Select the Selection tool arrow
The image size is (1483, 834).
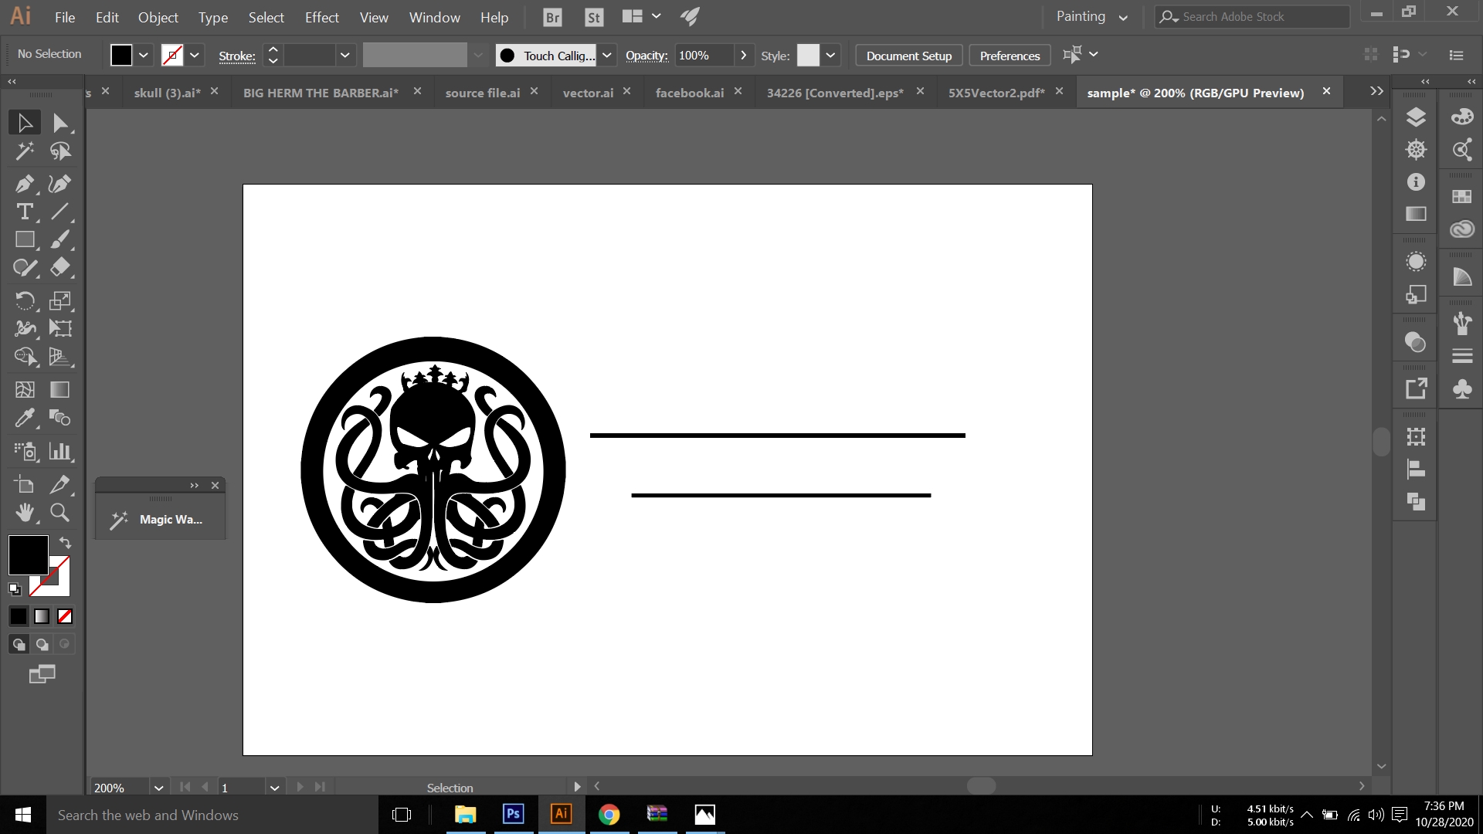click(25, 123)
